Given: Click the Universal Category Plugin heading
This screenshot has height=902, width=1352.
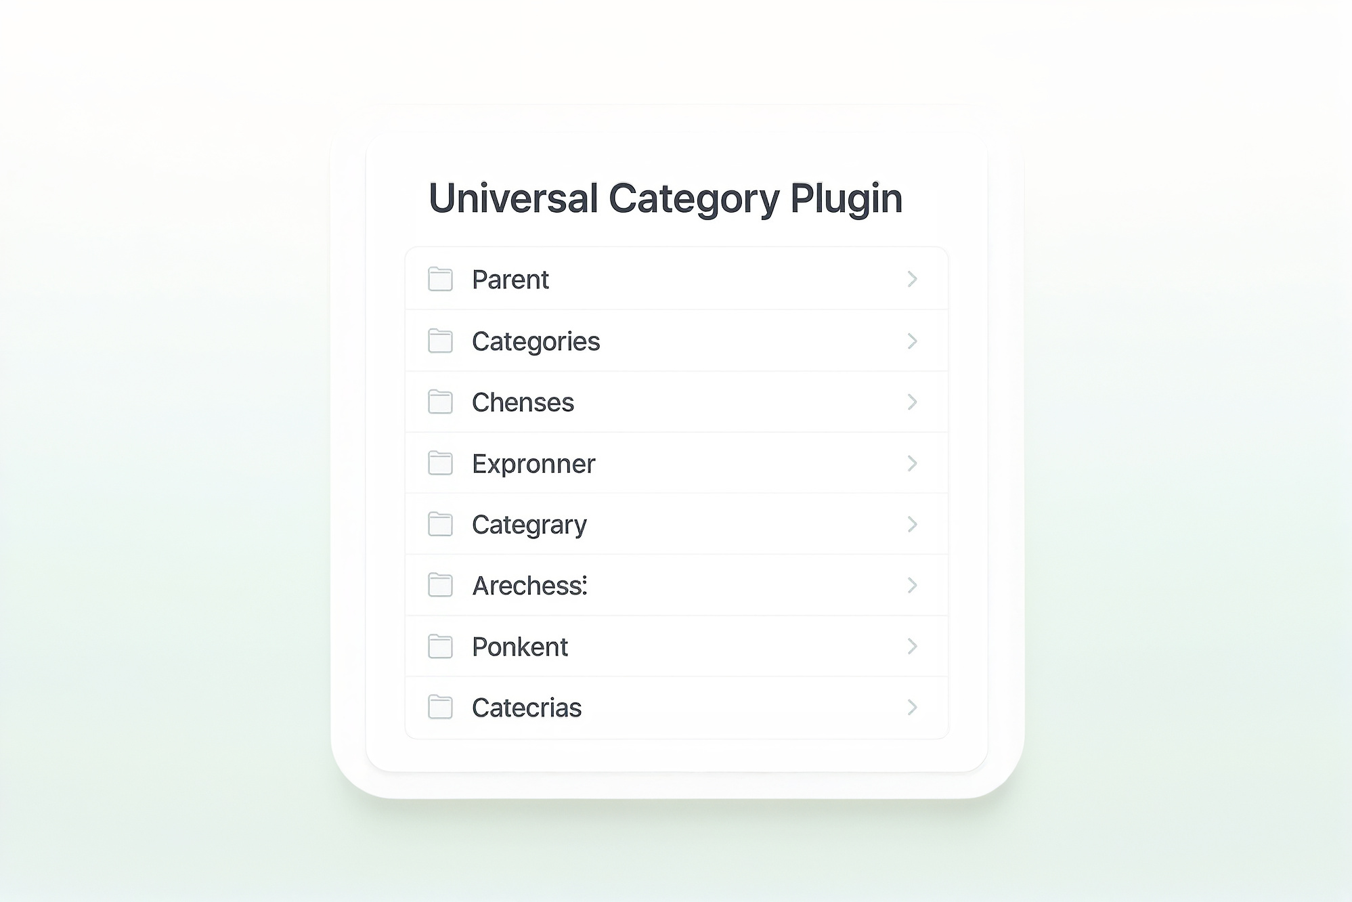Looking at the screenshot, I should click(x=666, y=198).
